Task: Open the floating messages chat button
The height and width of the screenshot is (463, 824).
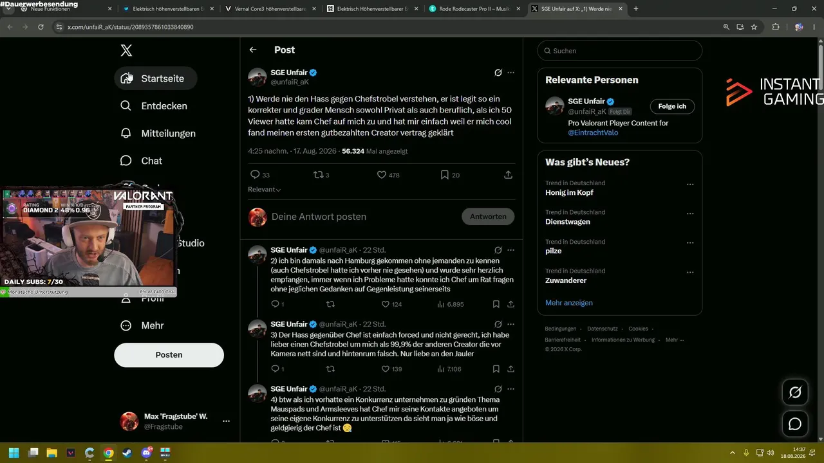Action: click(x=795, y=424)
